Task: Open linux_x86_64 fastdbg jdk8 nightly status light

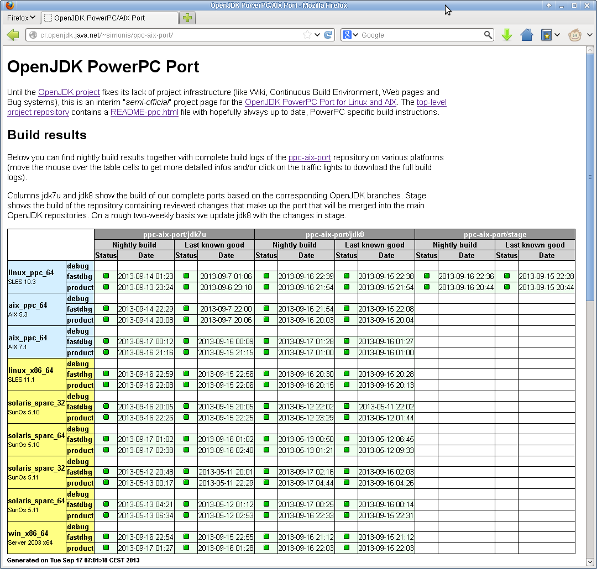Action: coord(266,374)
